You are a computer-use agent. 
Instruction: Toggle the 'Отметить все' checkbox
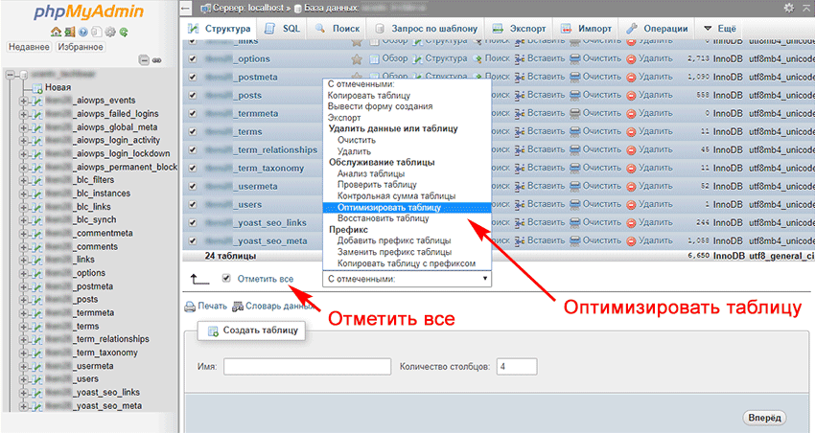[226, 279]
